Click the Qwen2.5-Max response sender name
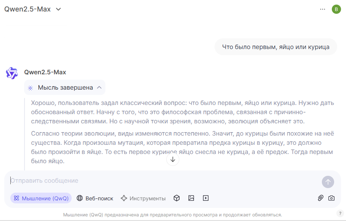 coord(45,72)
